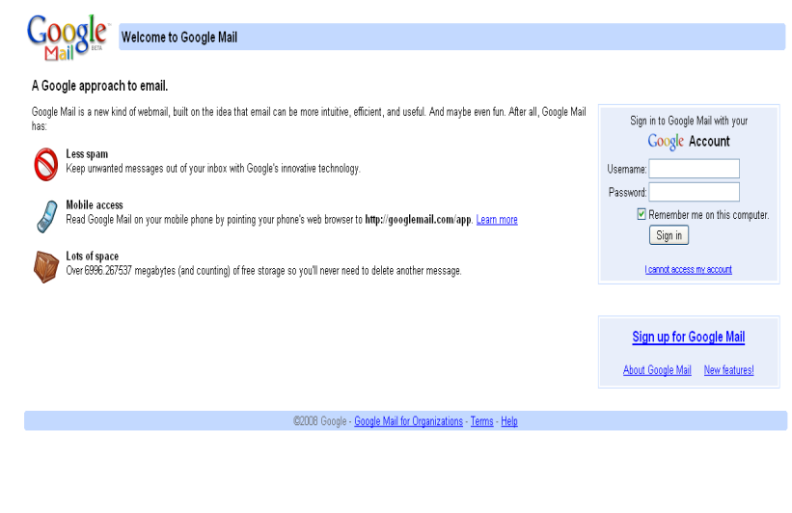Click the Sign in button
792x513 pixels.
[x=669, y=235]
